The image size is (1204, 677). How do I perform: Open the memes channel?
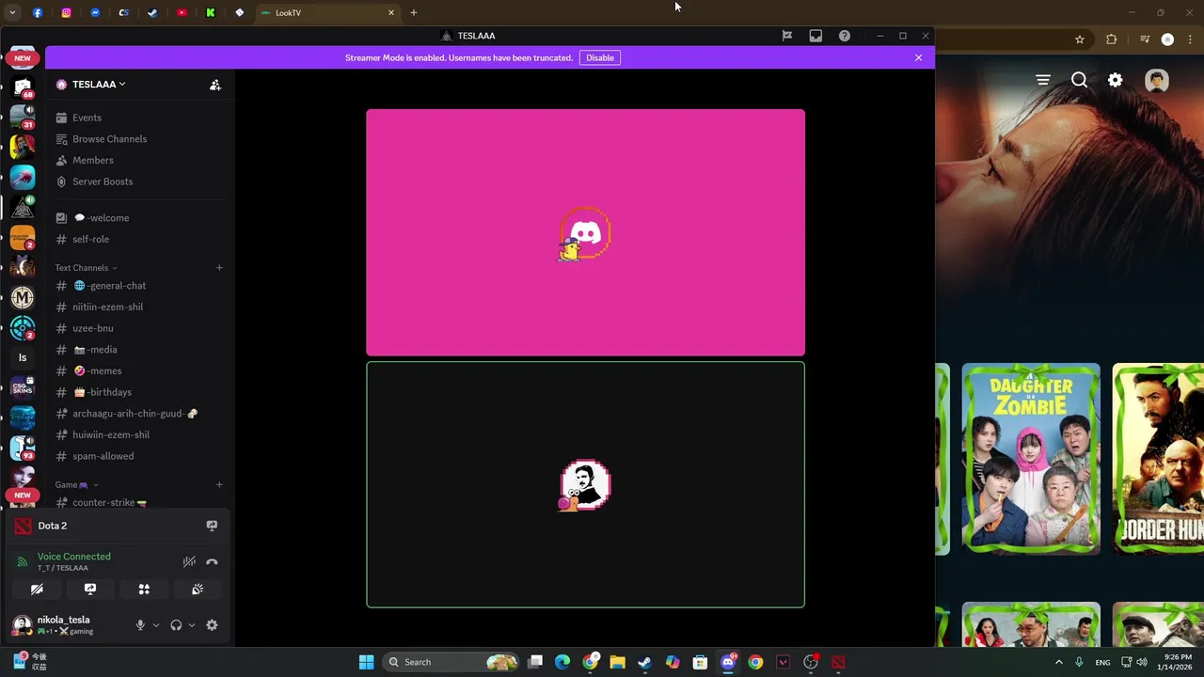(139, 370)
